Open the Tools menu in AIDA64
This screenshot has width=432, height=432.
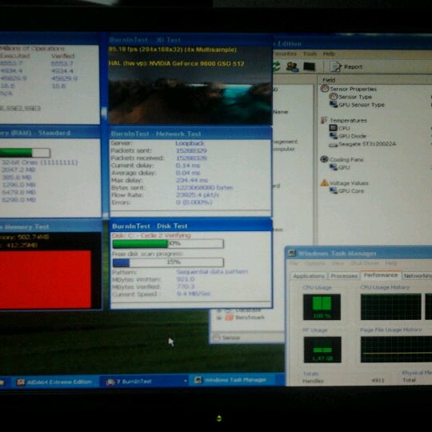310,54
